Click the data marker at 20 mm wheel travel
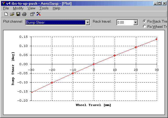 [136, 47]
